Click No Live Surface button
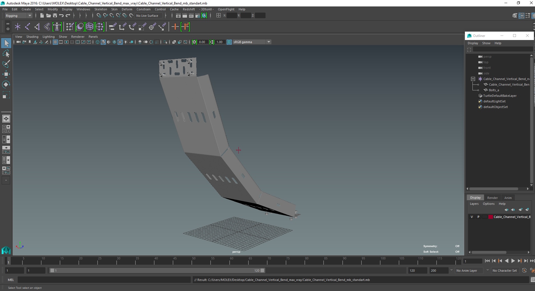This screenshot has width=535, height=291. click(x=147, y=16)
